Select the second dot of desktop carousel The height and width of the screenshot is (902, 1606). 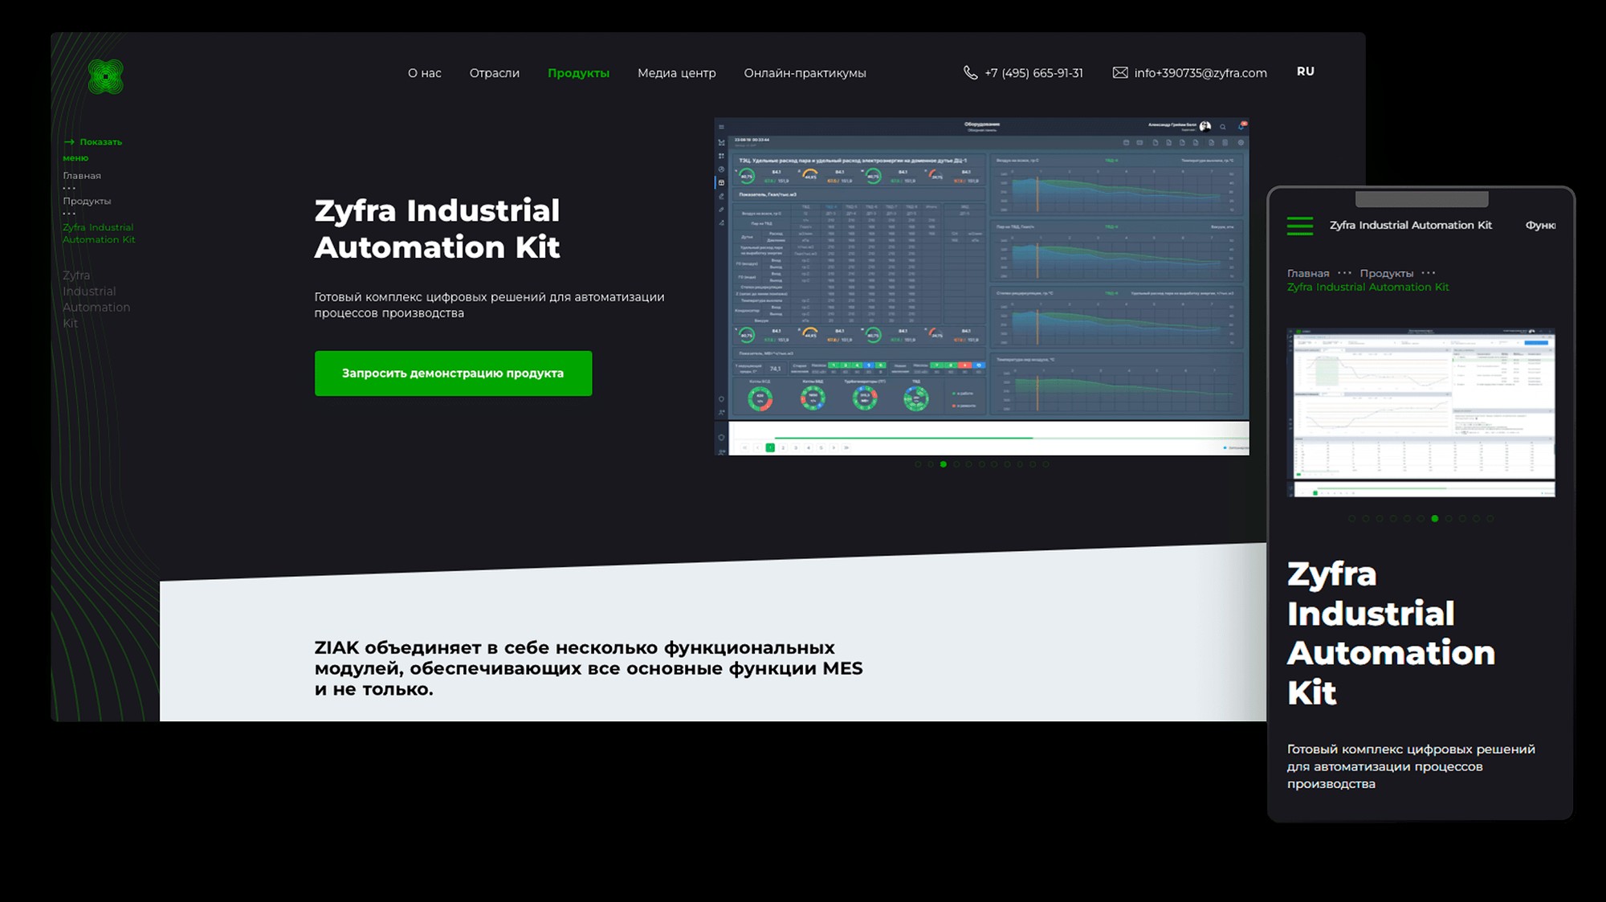coord(931,464)
